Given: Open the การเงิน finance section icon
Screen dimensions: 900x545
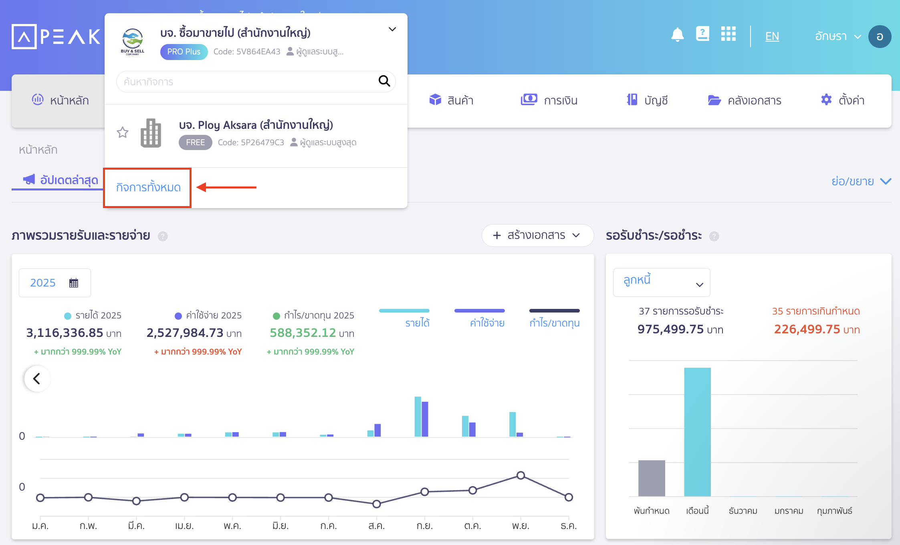Looking at the screenshot, I should (529, 100).
